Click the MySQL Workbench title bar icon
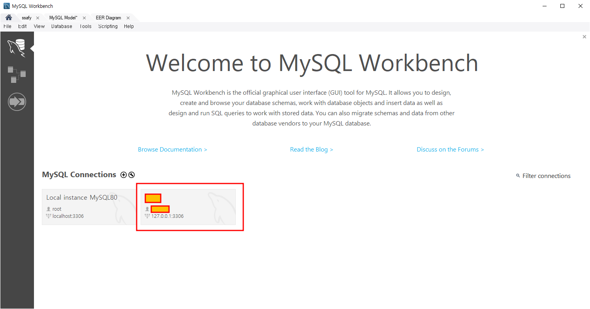Viewport: 590px width, 309px height. 7,6
